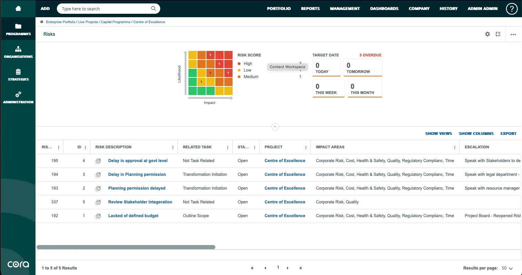Click the Cora logo

18,264
